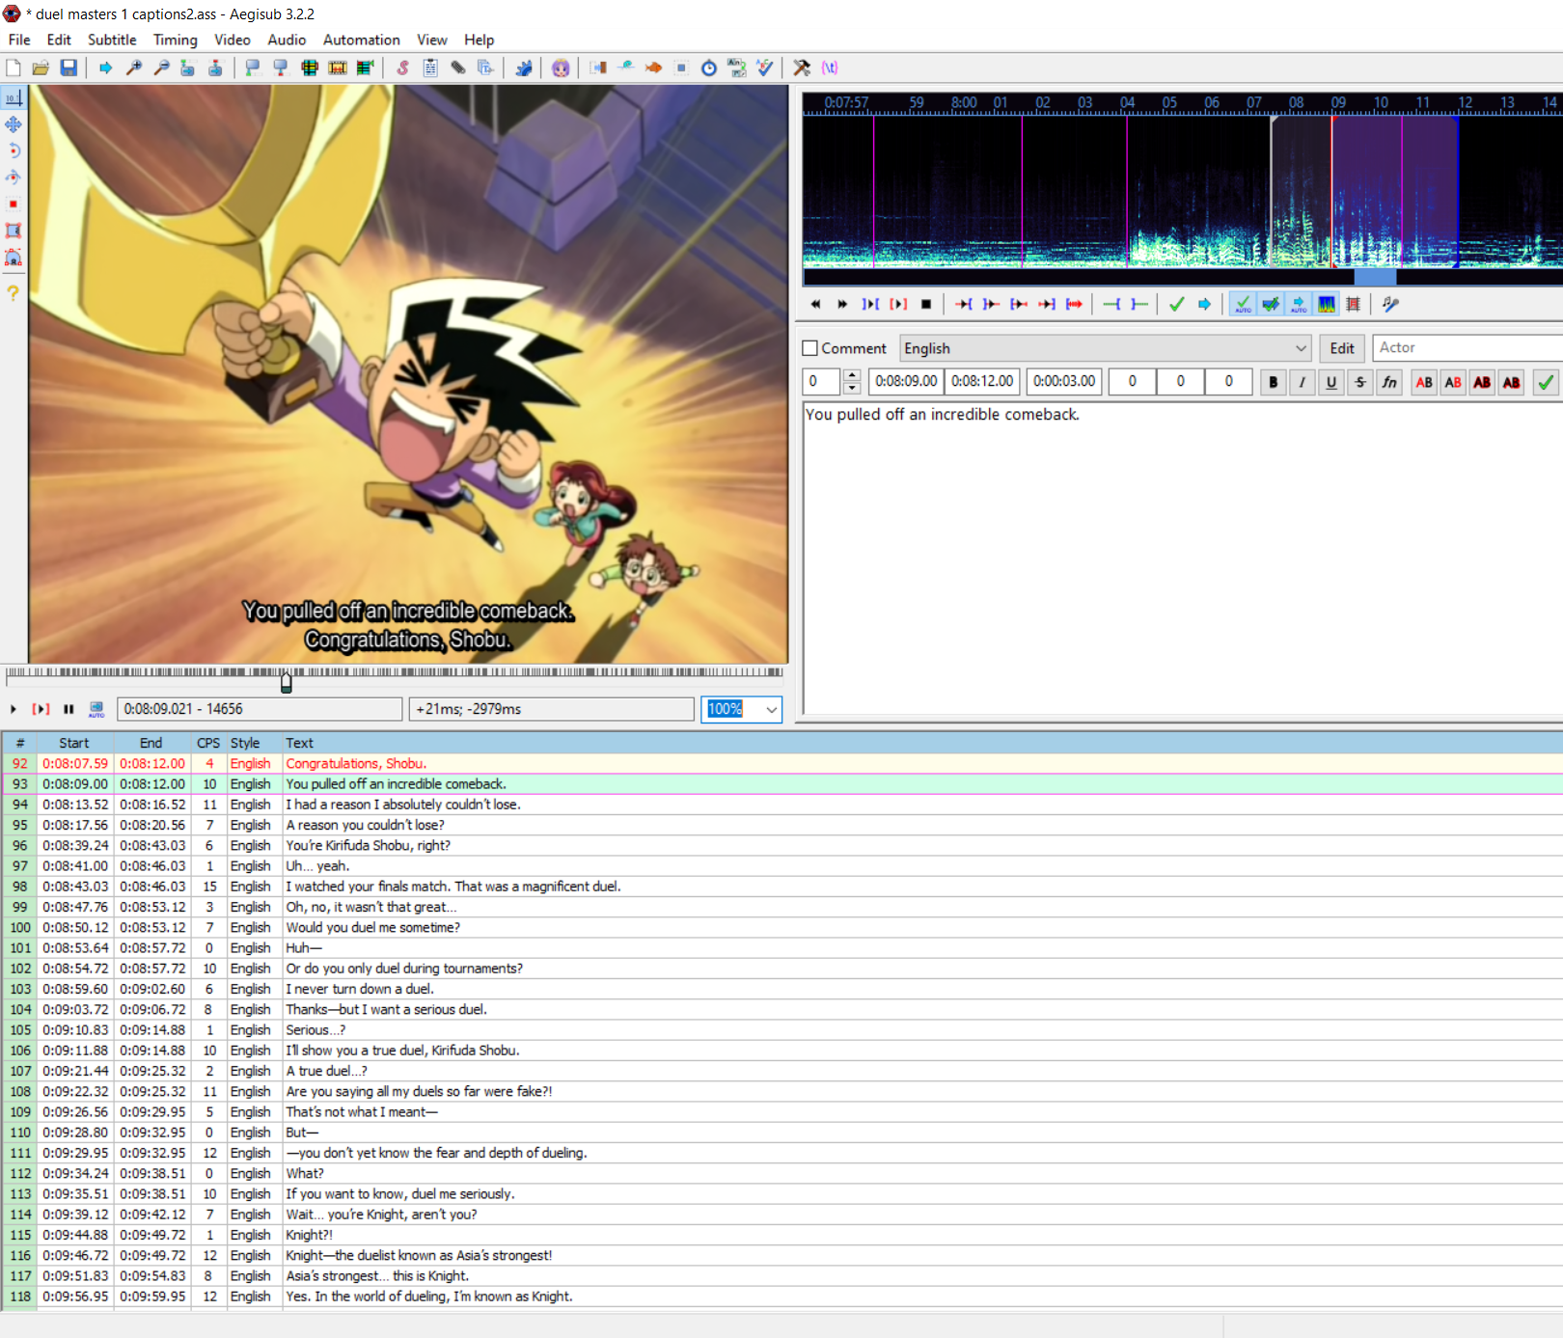The width and height of the screenshot is (1563, 1338).
Task: Toggle spectrum analyzer mode button
Action: [x=1327, y=304]
